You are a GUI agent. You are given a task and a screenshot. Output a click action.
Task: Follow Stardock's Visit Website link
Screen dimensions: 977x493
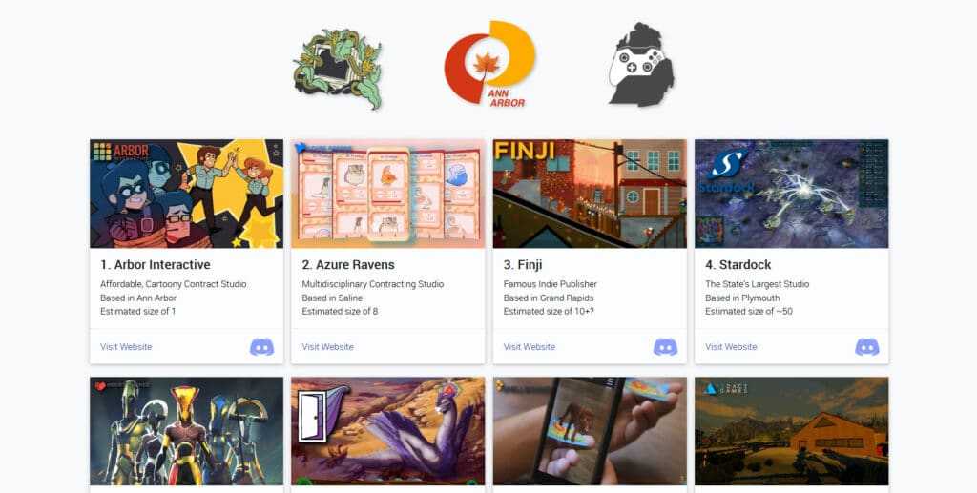731,347
